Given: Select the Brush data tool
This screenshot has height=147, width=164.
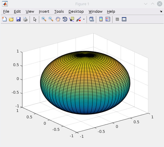Looking at the screenshot, I should (x=79, y=19).
